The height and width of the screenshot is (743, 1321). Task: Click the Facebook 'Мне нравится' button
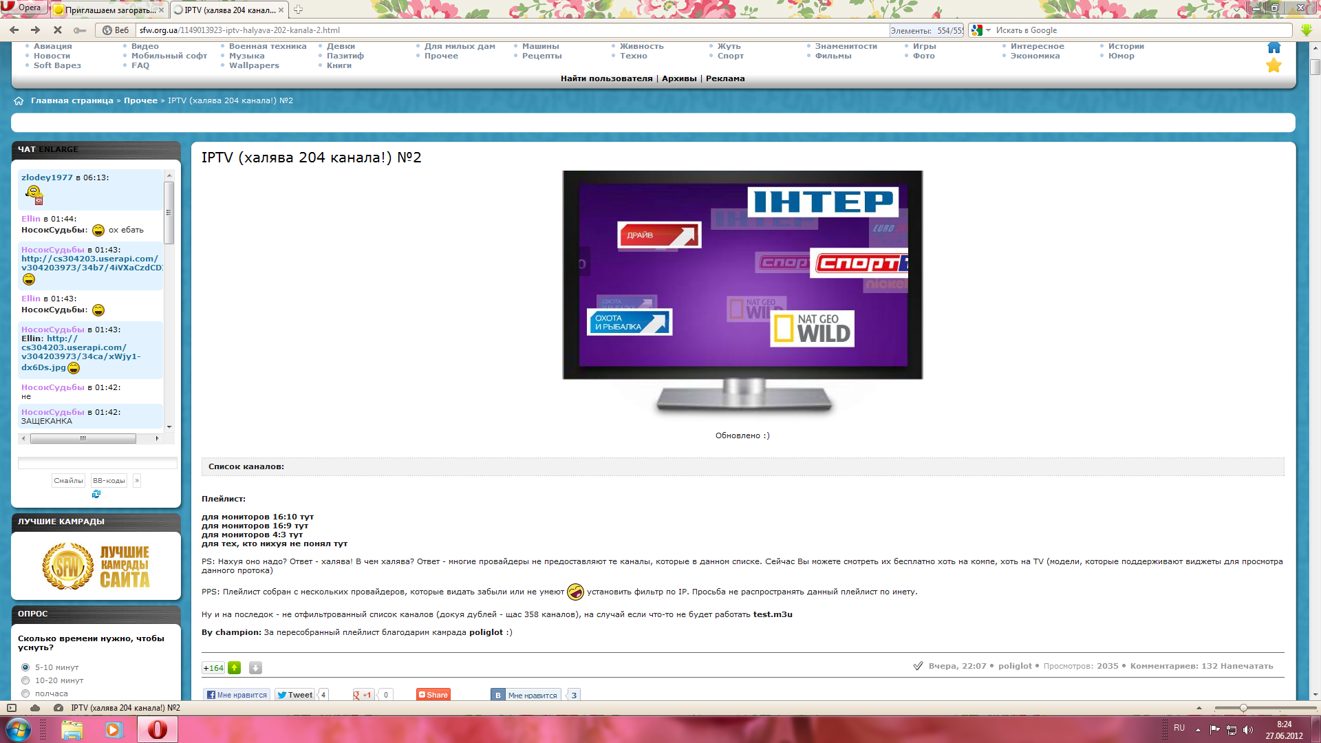237,695
